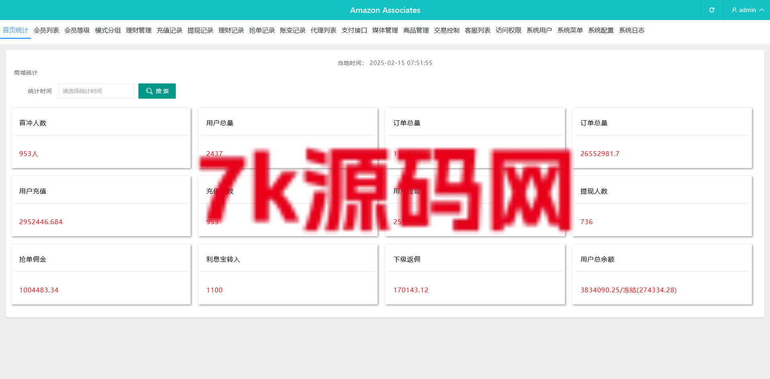
Task: Click the refresh icon in the header
Action: (712, 10)
